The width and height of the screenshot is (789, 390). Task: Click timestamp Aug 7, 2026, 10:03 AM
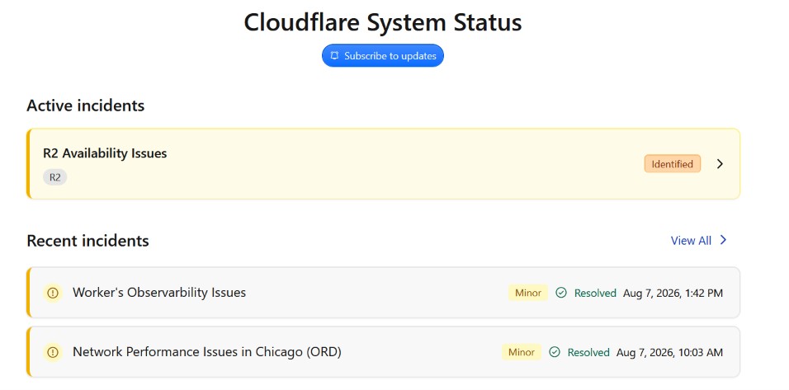click(670, 352)
